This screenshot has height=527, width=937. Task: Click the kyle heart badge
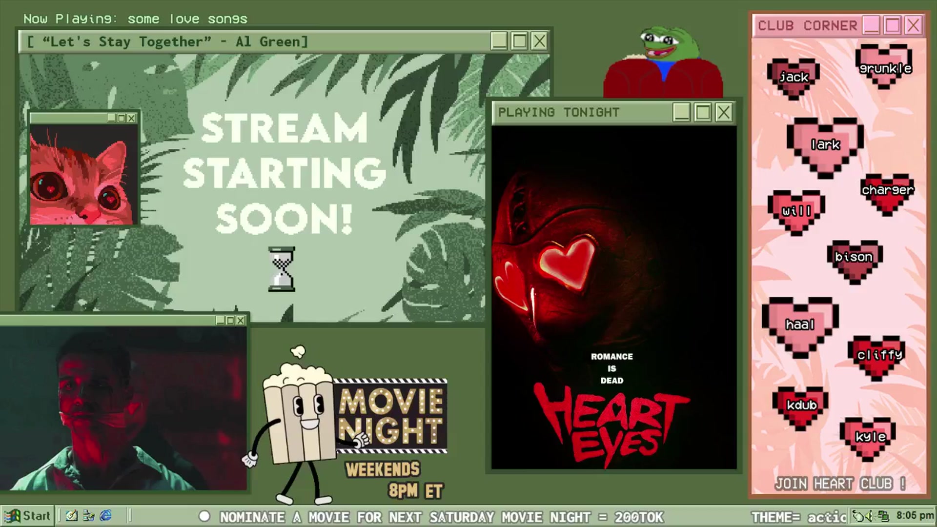[x=868, y=439]
